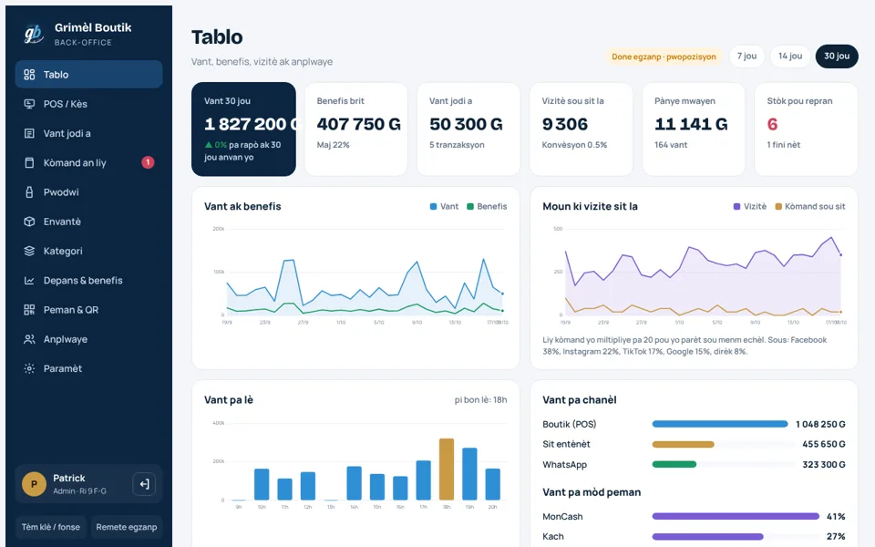Go to Peman & QR page
875x547 pixels.
pos(88,310)
